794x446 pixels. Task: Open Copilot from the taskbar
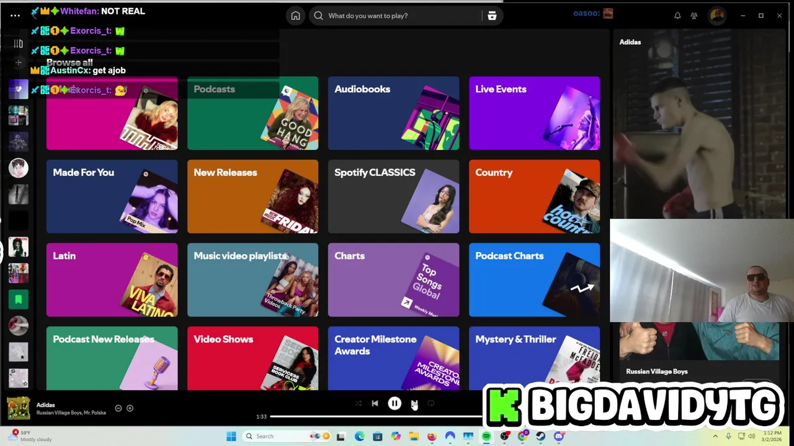(x=396, y=436)
